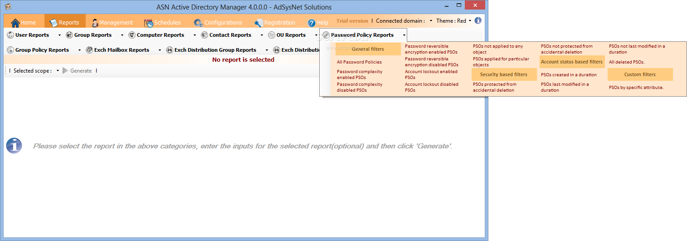Click the Contact Reports icon
This screenshot has height=241, width=687.
click(x=205, y=35)
